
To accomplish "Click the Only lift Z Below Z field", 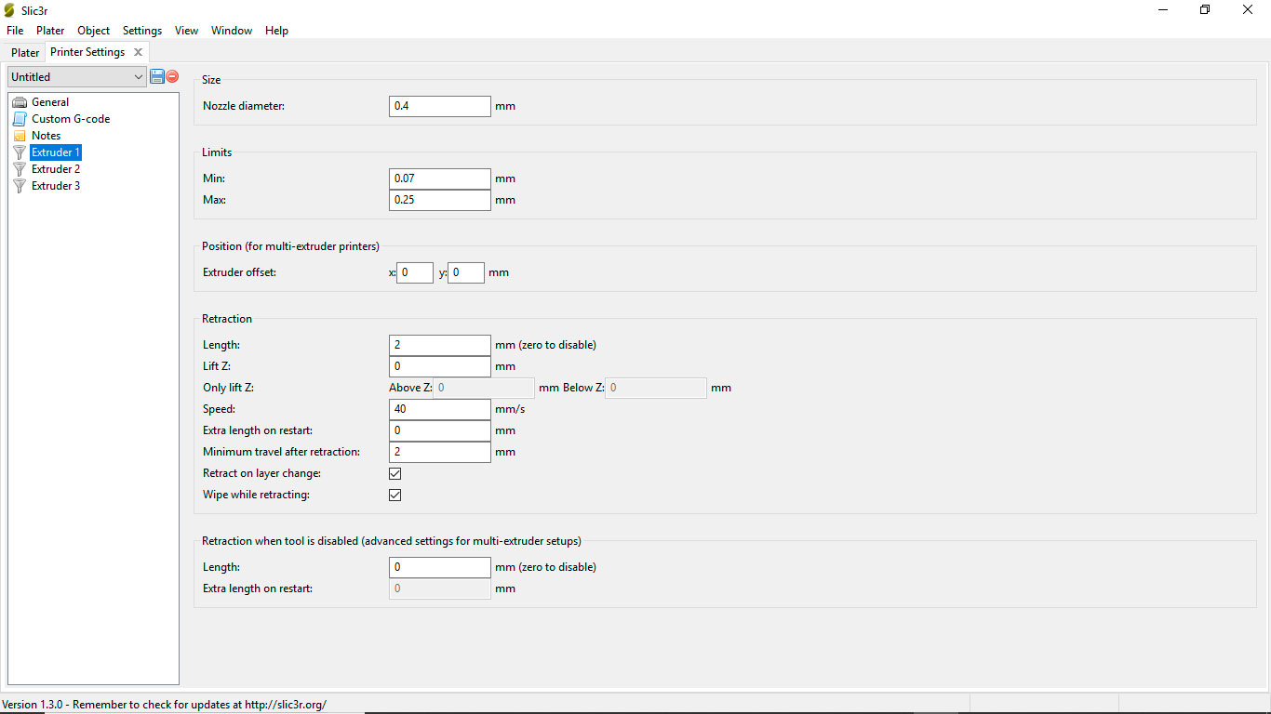I will [656, 388].
